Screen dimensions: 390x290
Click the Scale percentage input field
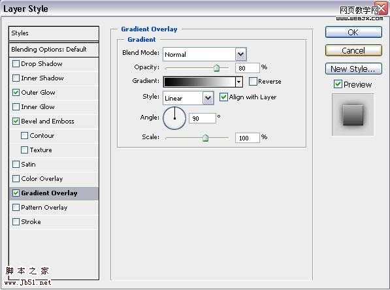247,138
